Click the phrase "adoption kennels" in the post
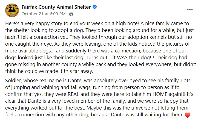Screen dimensions: 201x121 (147, 37)
